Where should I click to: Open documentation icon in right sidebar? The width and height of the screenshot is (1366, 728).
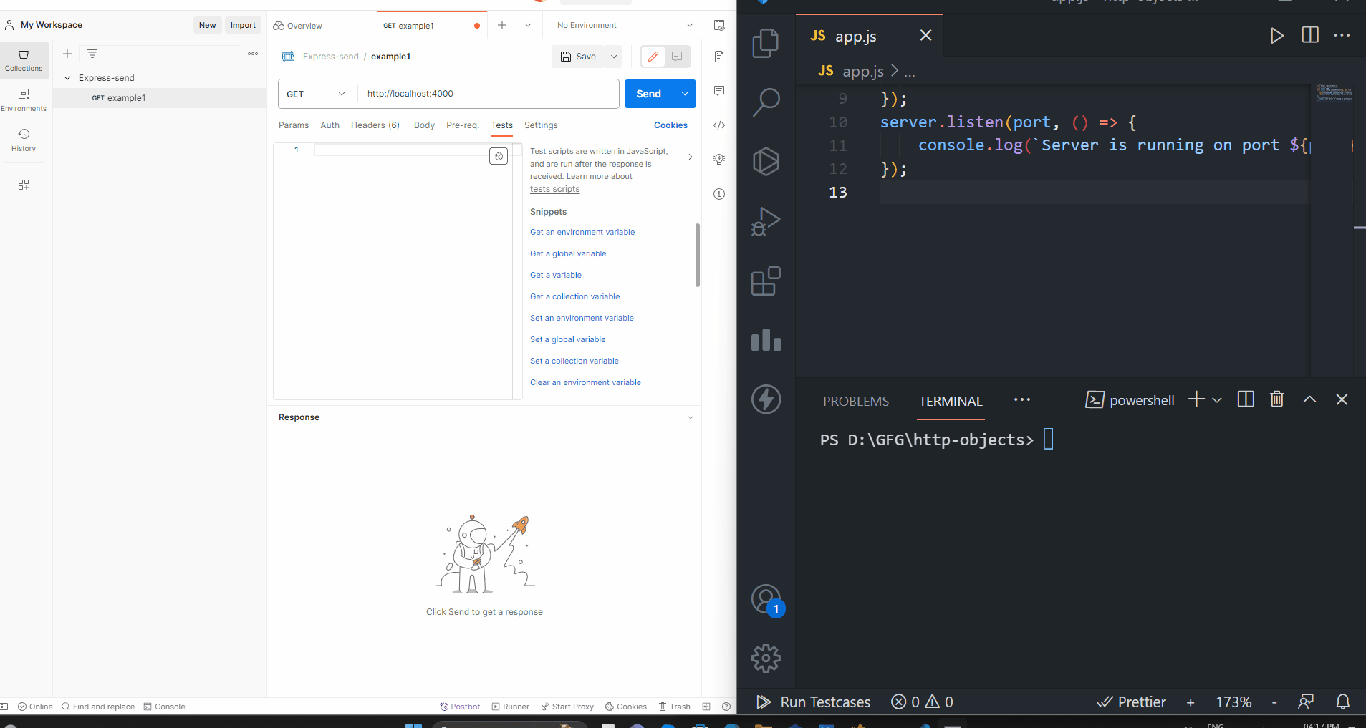point(719,57)
